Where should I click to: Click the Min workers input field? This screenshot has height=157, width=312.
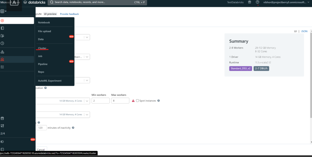point(101,101)
